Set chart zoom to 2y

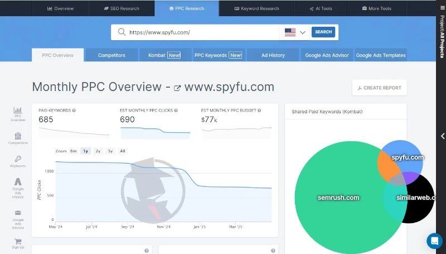point(98,151)
